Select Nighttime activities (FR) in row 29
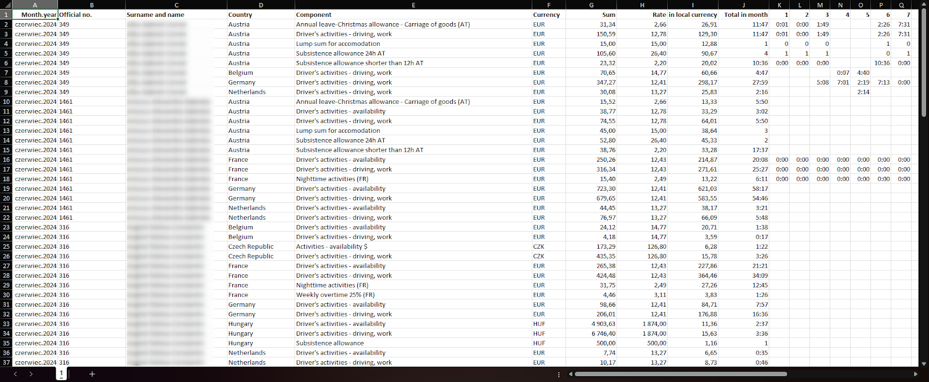Image resolution: width=929 pixels, height=382 pixels. coord(413,285)
